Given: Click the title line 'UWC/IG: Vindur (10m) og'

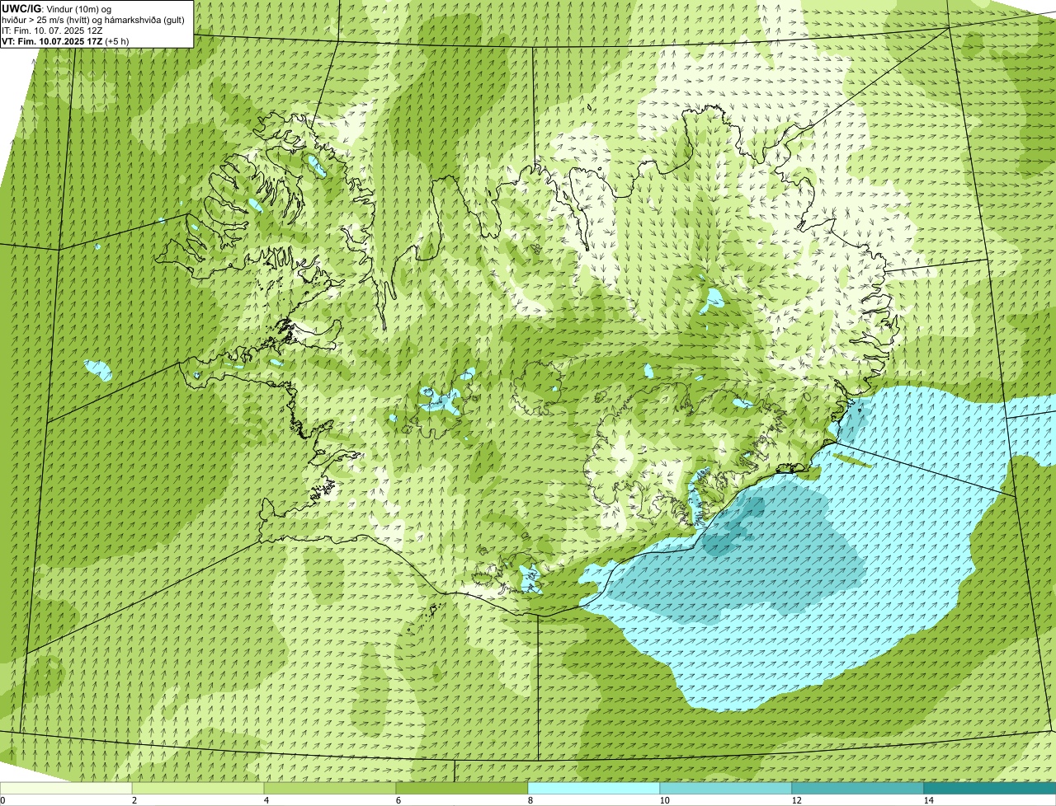Looking at the screenshot, I should pos(56,8).
